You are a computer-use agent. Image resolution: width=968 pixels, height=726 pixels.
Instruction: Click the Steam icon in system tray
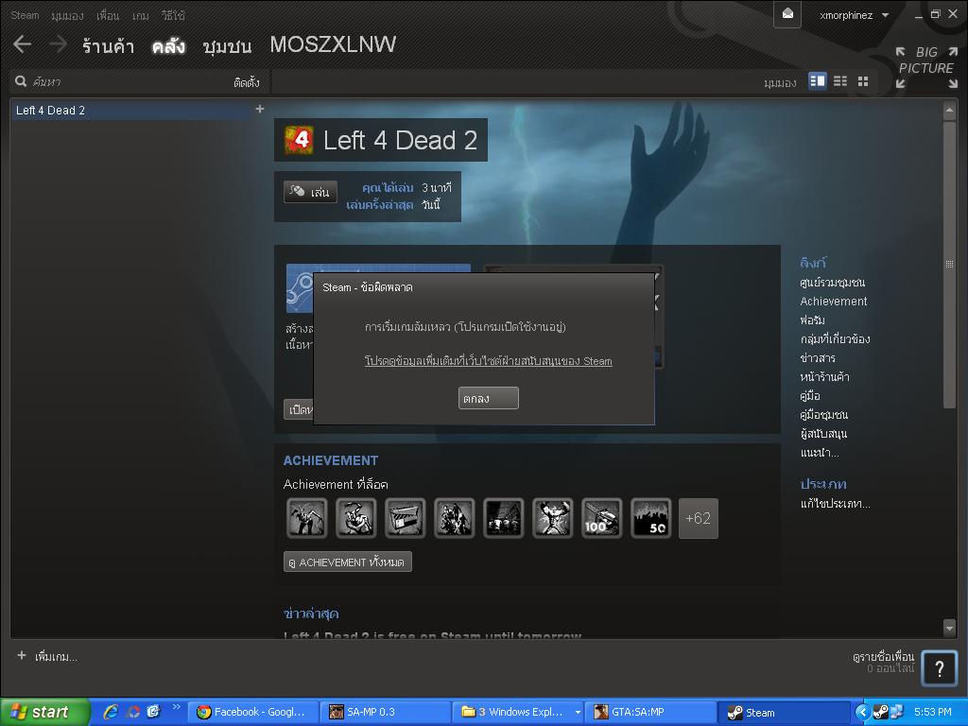pyautogui.click(x=881, y=712)
